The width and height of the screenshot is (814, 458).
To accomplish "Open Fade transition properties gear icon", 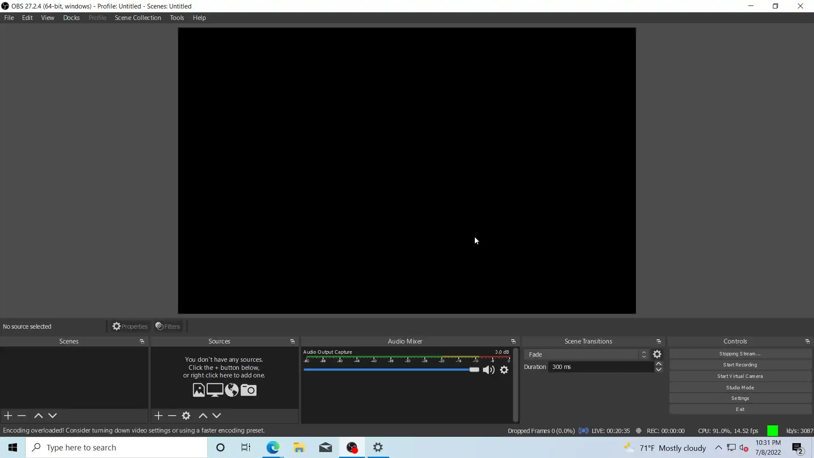I will (x=657, y=354).
